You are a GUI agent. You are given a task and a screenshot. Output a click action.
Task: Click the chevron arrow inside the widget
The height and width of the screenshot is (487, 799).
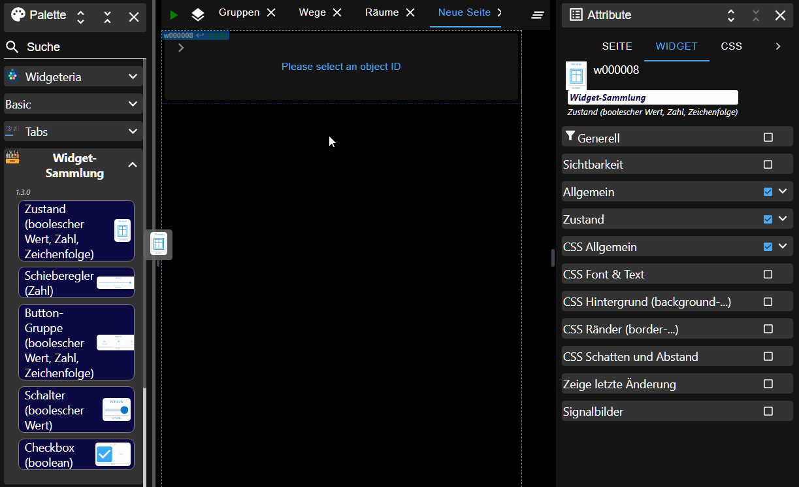(181, 47)
